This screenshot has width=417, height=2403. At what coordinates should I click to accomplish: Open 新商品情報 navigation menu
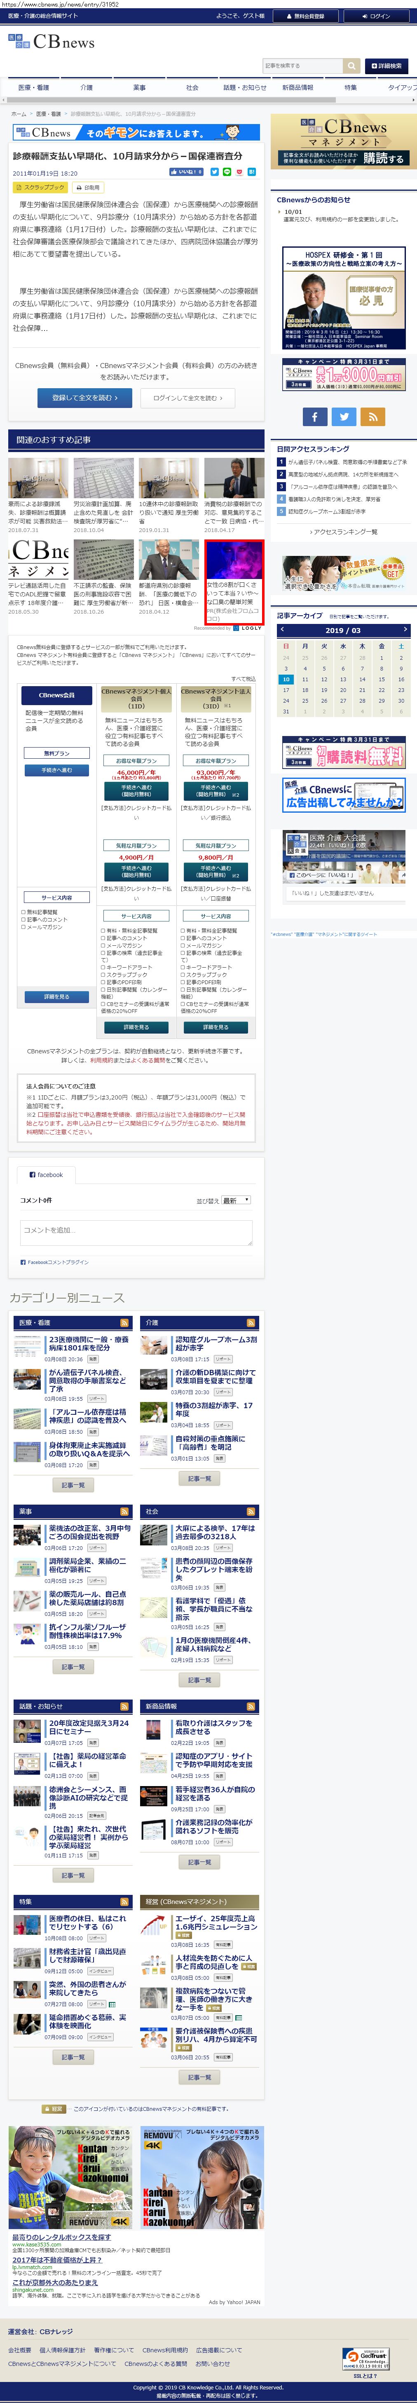pos(298,87)
